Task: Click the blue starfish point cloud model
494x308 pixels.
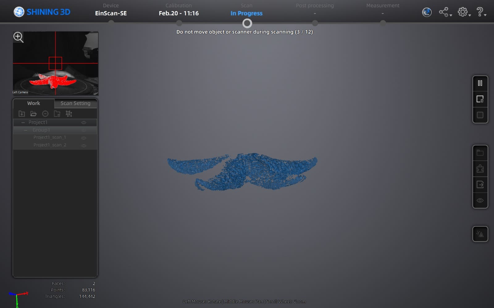Action: click(x=242, y=171)
